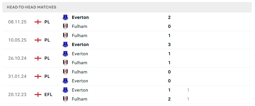255x106 pixels.
Task: Click Everton crest in 26.10.24 match
Action: 65,54
